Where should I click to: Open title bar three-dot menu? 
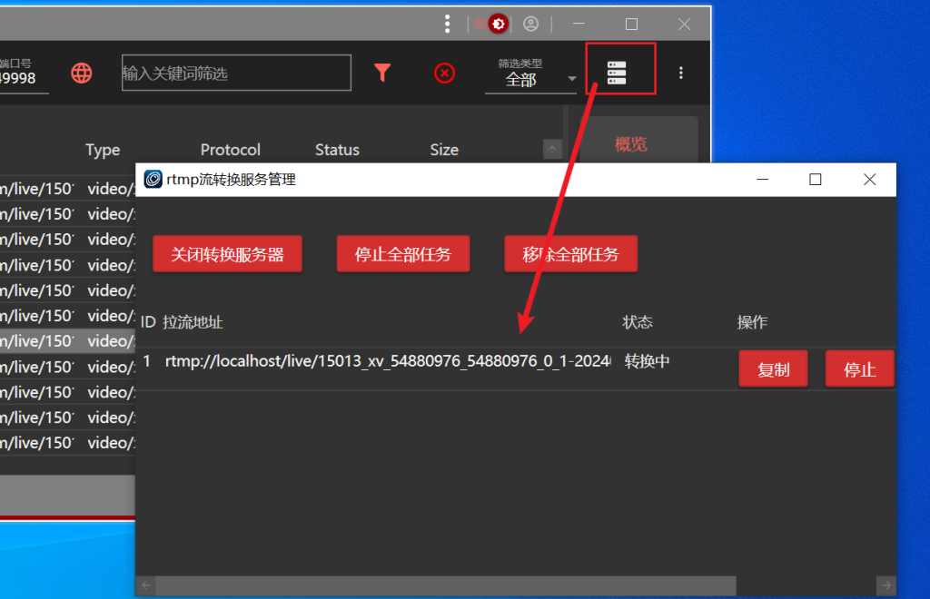click(447, 24)
